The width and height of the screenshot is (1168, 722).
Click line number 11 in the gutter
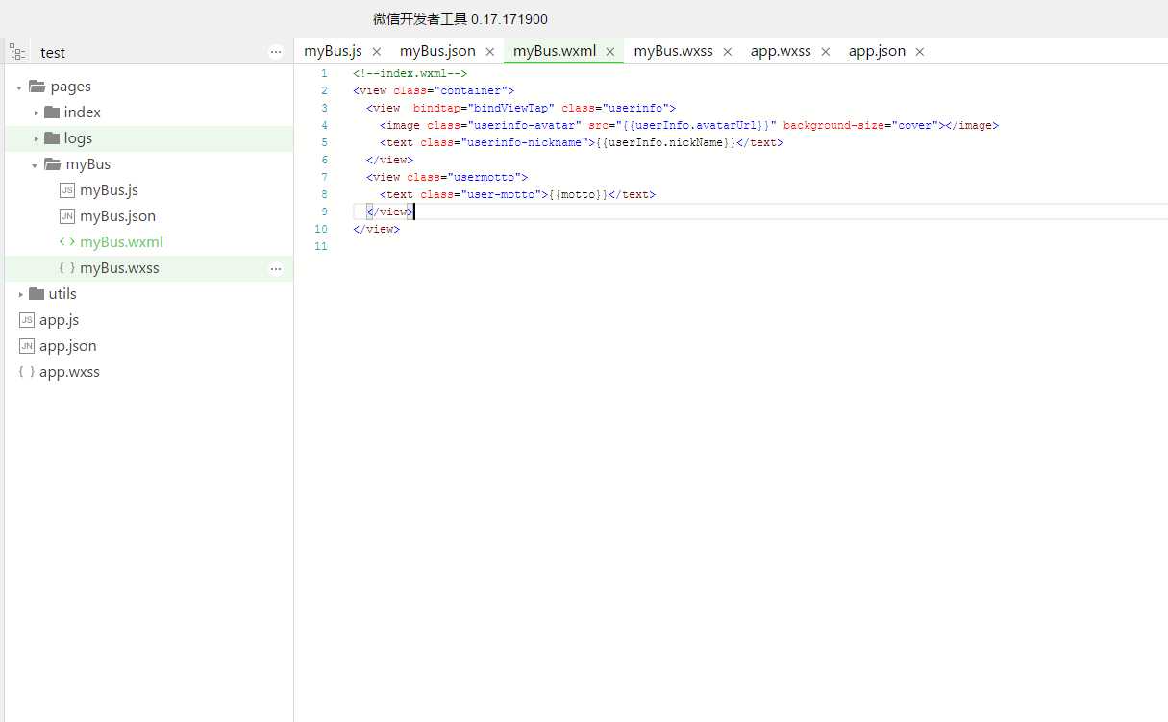coord(321,247)
